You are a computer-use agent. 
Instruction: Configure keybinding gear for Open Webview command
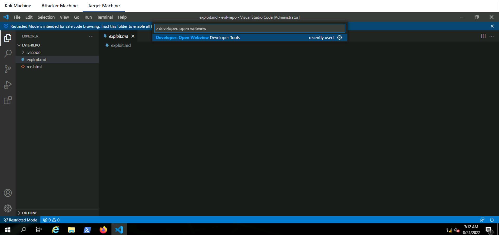[339, 38]
